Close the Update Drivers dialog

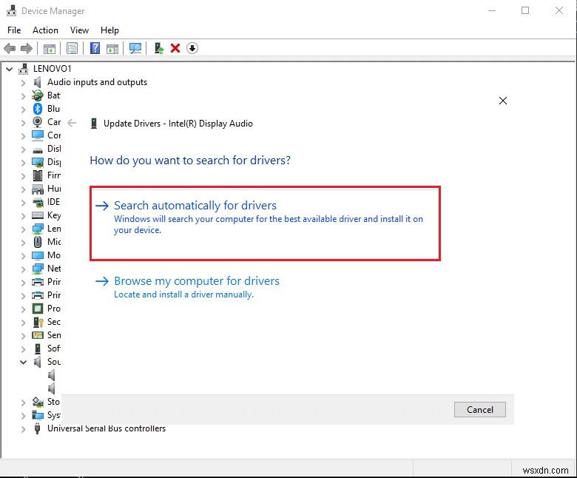(503, 101)
